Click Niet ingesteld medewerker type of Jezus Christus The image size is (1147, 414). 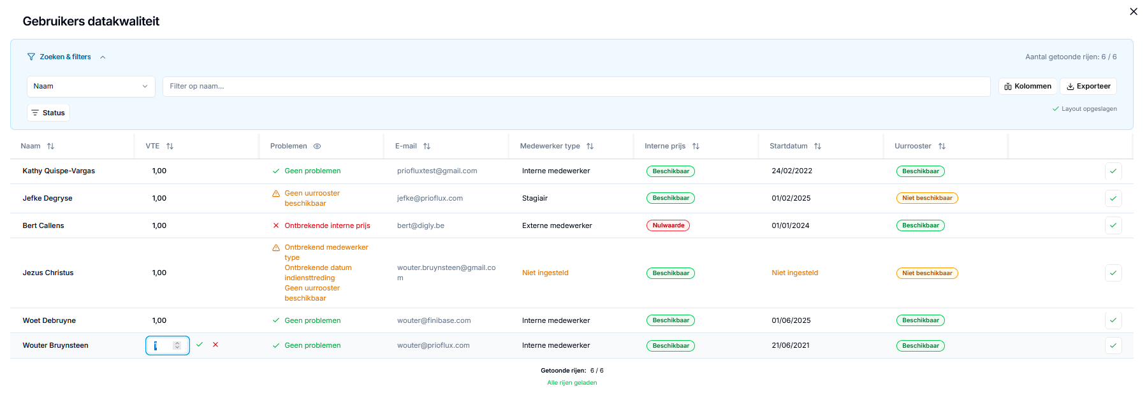[545, 273]
